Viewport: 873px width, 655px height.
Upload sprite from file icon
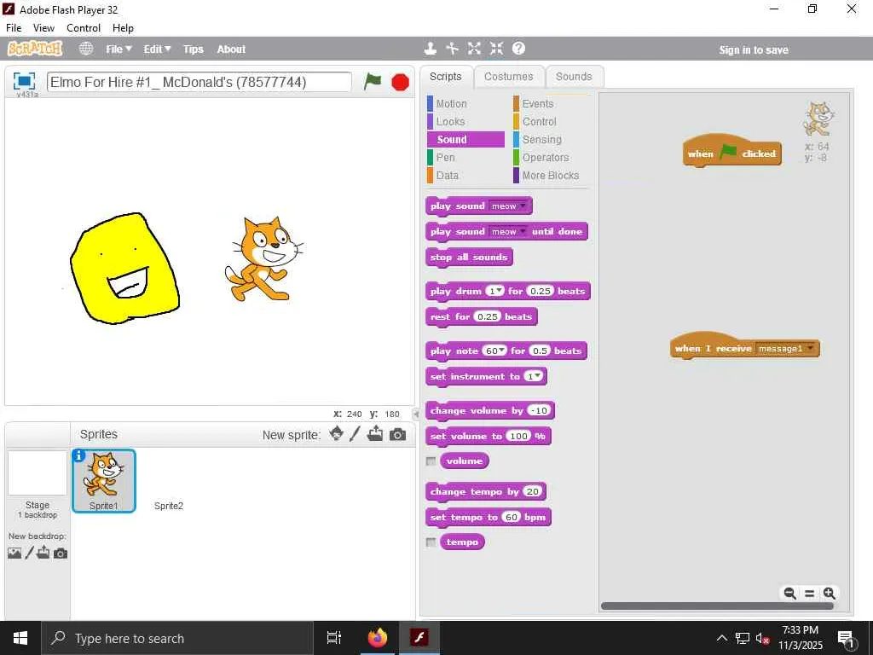[x=375, y=433]
